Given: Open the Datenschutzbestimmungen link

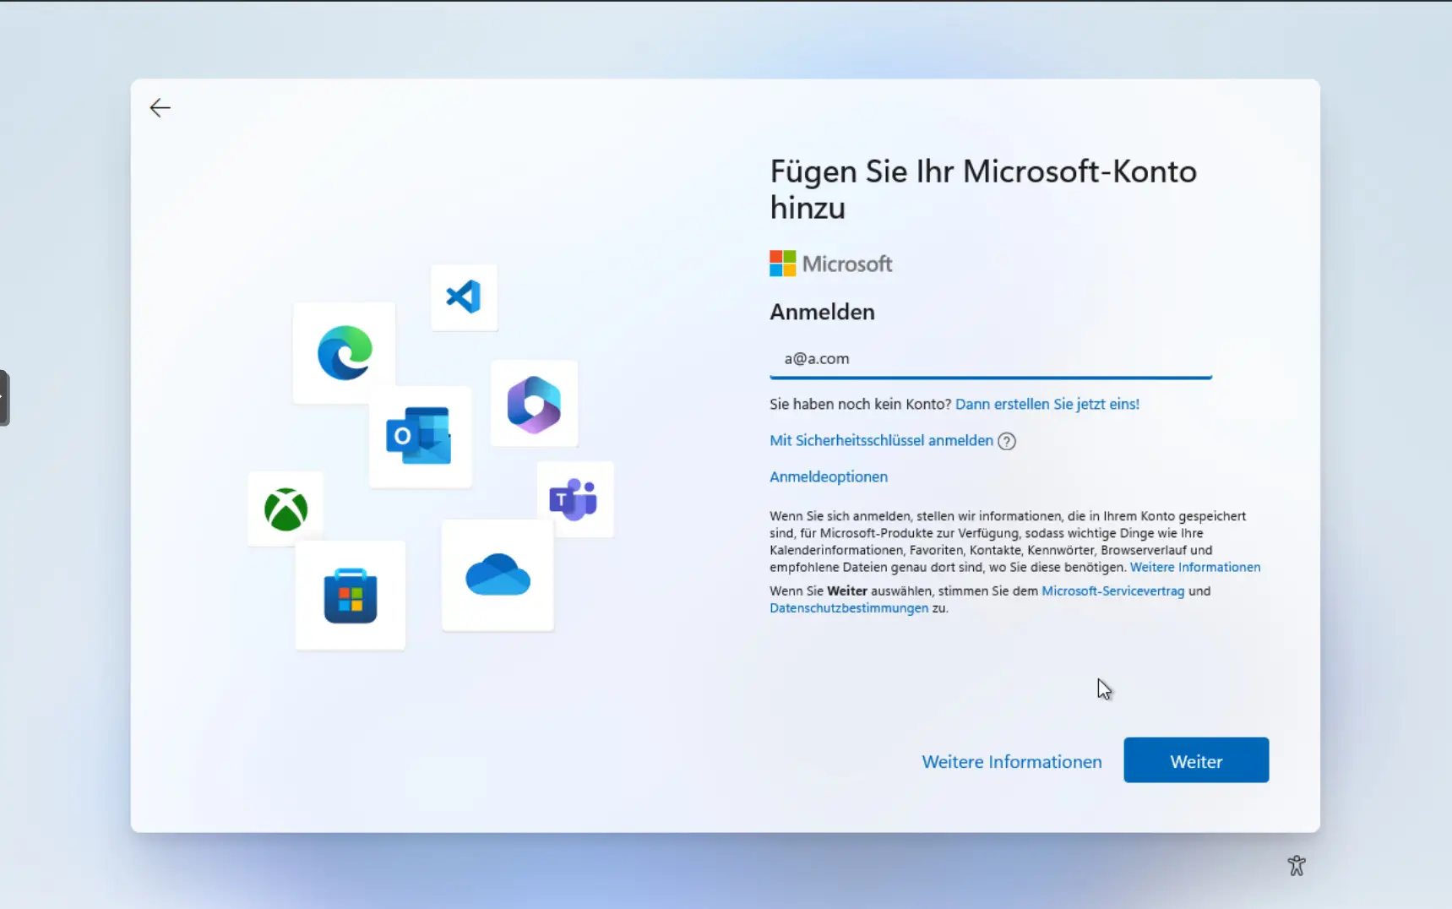Looking at the screenshot, I should coord(849,607).
